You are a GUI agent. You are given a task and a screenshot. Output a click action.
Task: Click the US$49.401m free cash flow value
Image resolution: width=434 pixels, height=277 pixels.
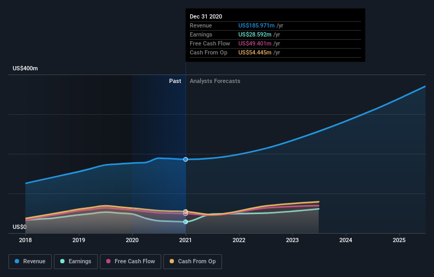coord(255,43)
